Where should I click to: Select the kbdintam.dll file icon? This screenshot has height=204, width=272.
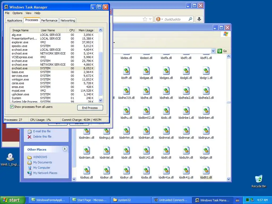[87, 151]
